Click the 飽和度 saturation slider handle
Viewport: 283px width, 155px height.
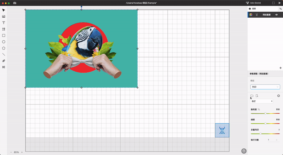[265, 113]
